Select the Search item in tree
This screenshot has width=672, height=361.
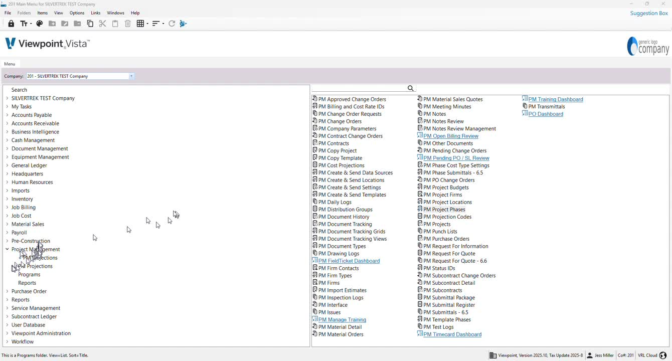[19, 90]
